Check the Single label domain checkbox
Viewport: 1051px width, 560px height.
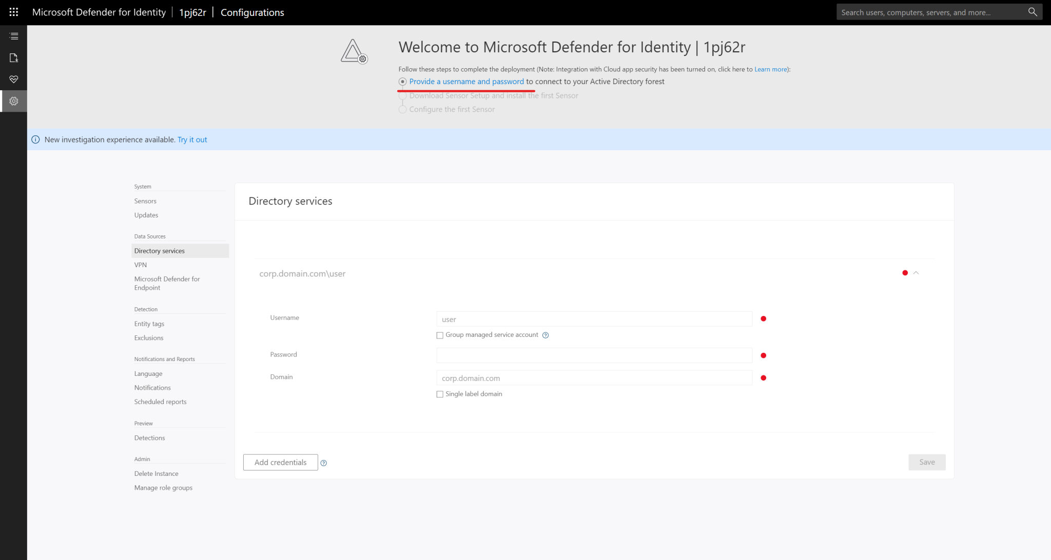(x=440, y=394)
